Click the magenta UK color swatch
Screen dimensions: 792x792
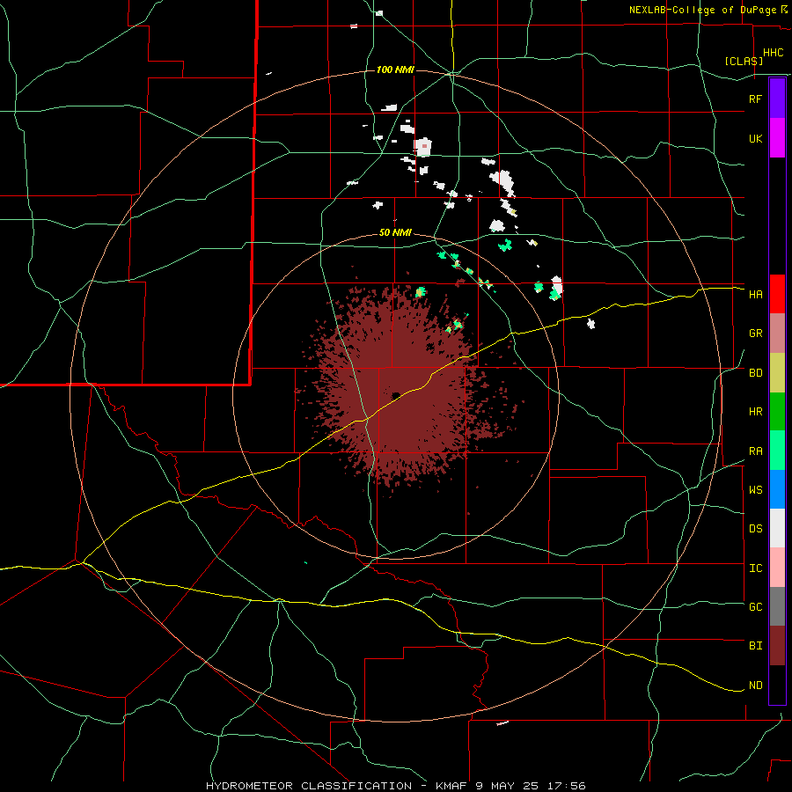coord(777,138)
